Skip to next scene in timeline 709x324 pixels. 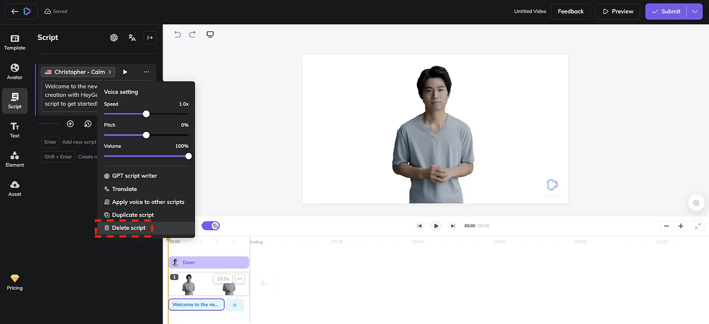coord(453,226)
